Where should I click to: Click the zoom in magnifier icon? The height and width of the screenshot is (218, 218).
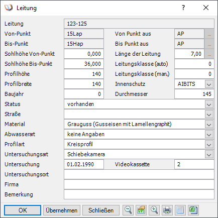pyautogui.click(x=154, y=210)
